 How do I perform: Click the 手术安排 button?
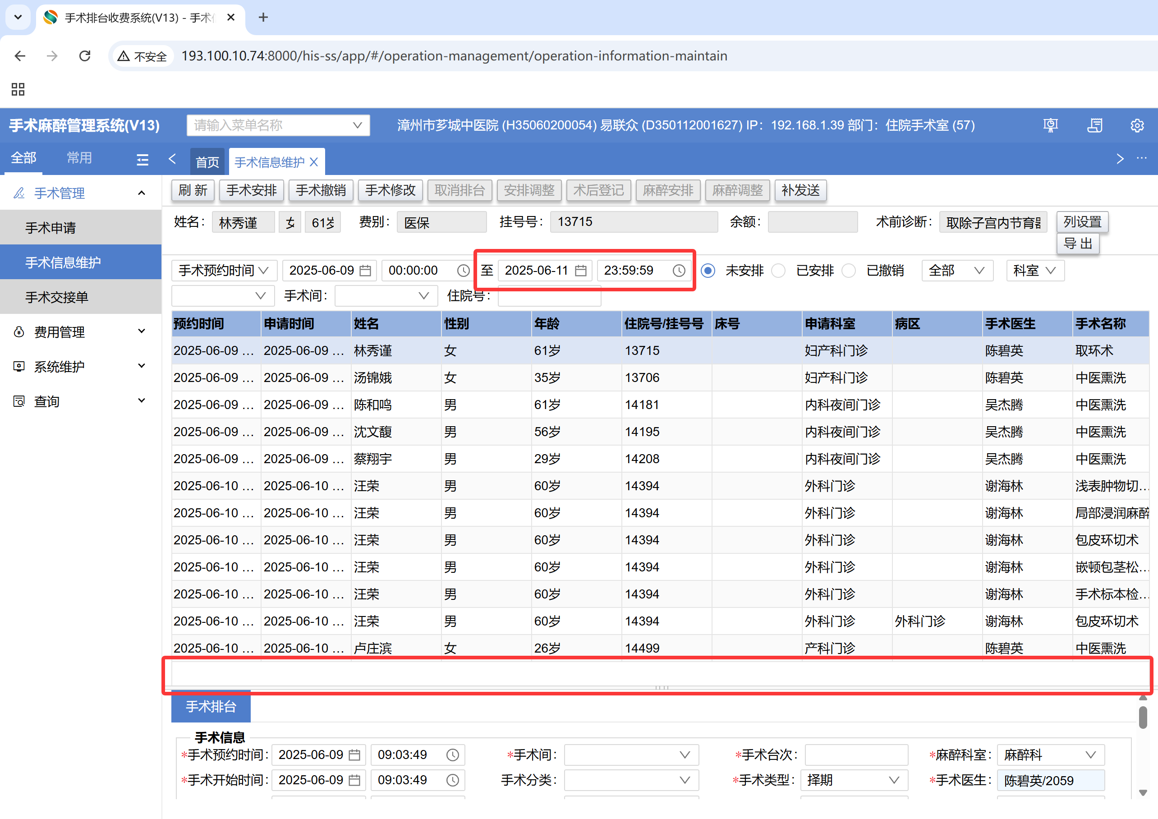(251, 190)
